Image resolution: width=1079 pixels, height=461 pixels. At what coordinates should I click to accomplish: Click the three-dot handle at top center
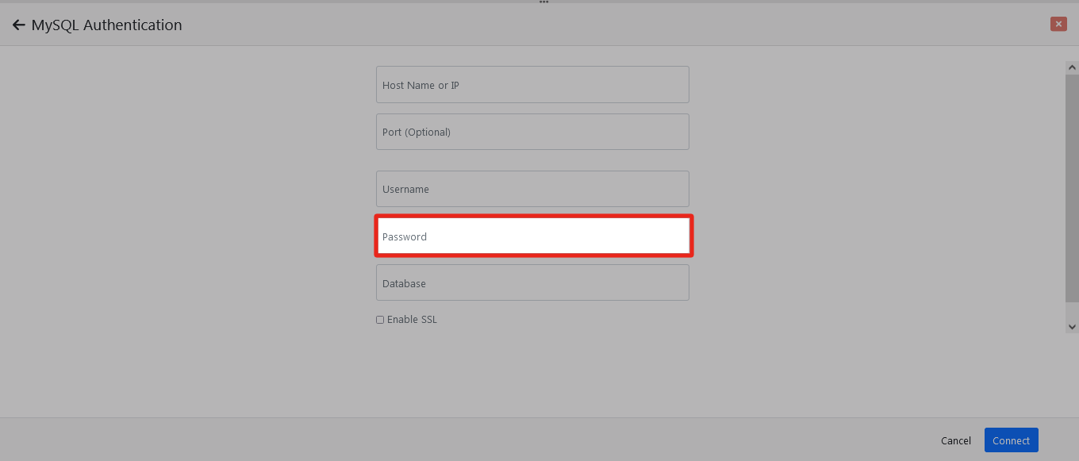[x=543, y=2]
